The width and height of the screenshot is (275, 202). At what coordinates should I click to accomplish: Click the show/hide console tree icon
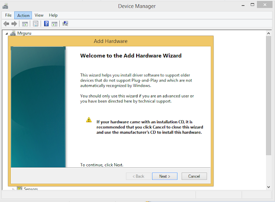click(x=25, y=24)
